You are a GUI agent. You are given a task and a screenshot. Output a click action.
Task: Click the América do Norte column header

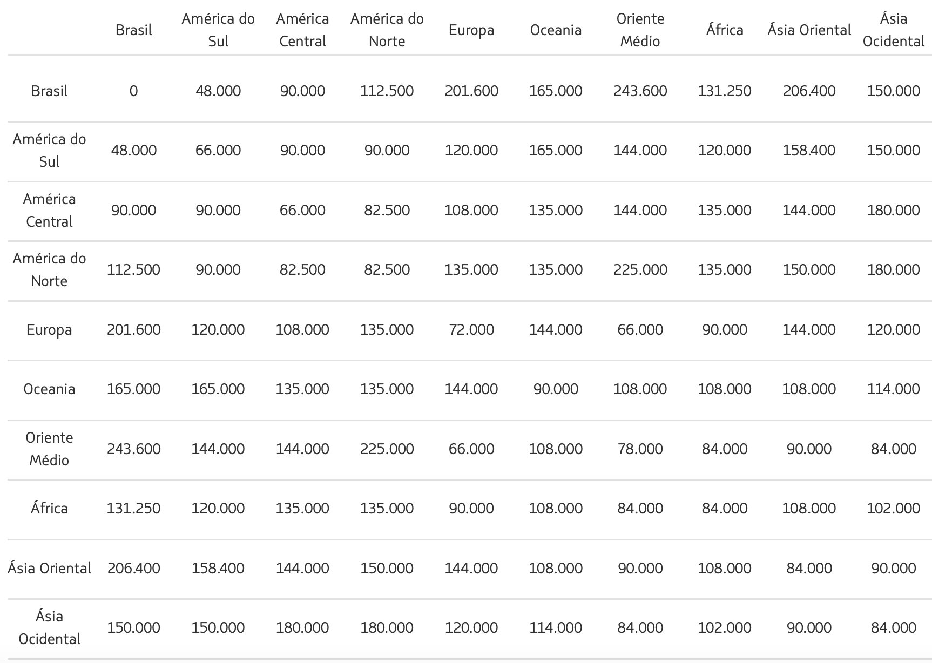pyautogui.click(x=387, y=30)
